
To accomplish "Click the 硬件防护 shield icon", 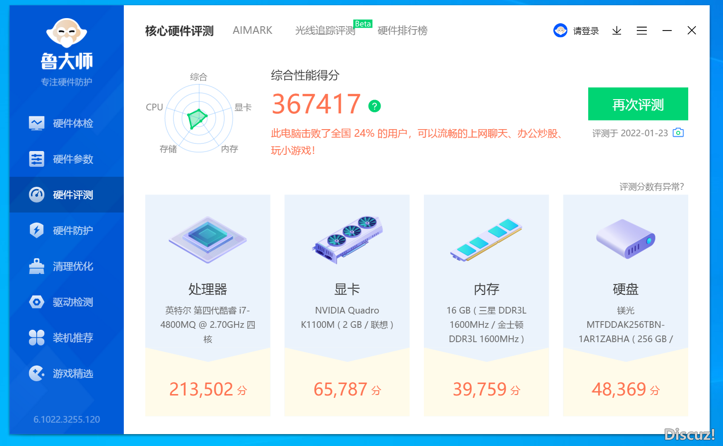I will tap(37, 230).
